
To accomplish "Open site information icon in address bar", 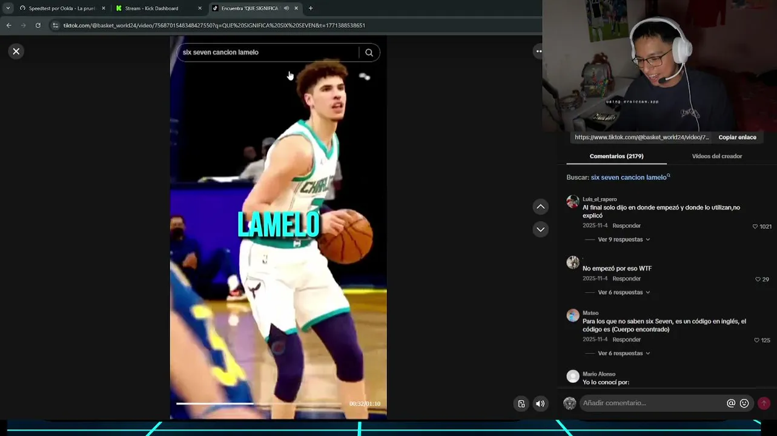I will pyautogui.click(x=55, y=25).
